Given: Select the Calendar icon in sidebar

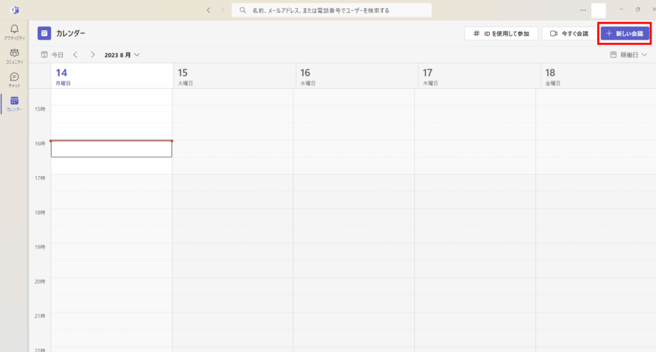Looking at the screenshot, I should click(x=14, y=104).
